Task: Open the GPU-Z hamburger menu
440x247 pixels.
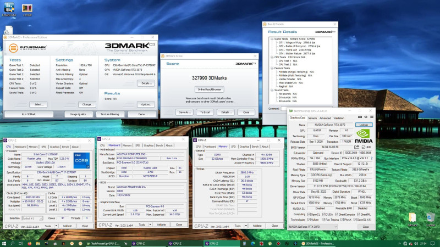Action: point(372,117)
